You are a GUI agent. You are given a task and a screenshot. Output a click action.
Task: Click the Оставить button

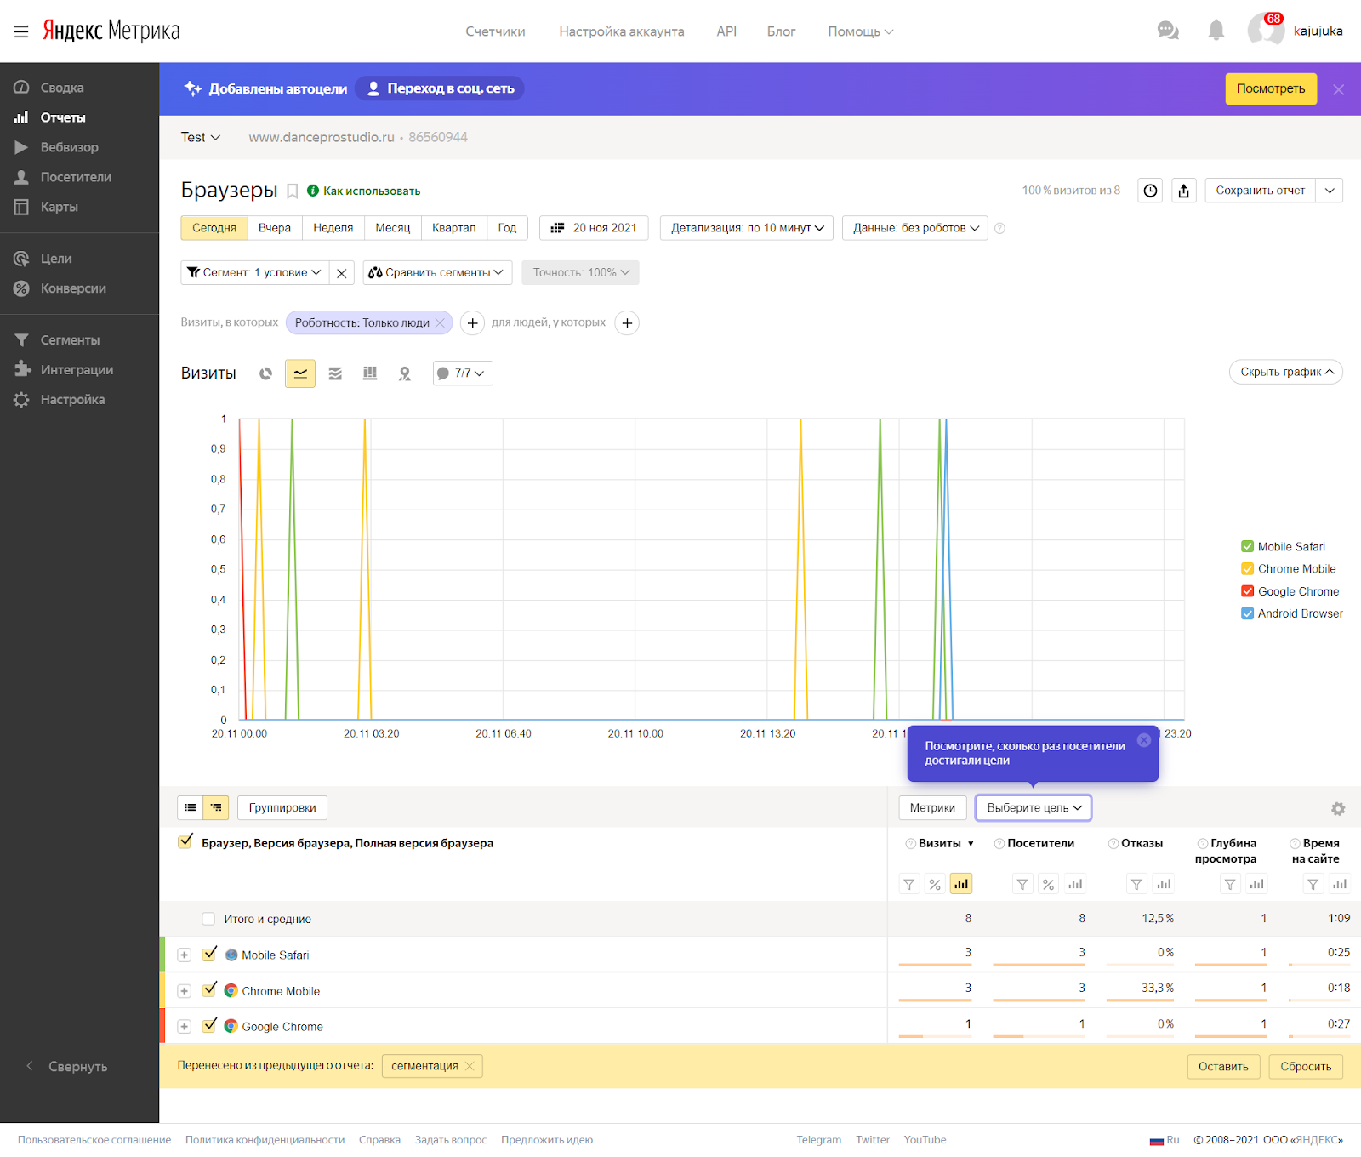point(1223,1067)
